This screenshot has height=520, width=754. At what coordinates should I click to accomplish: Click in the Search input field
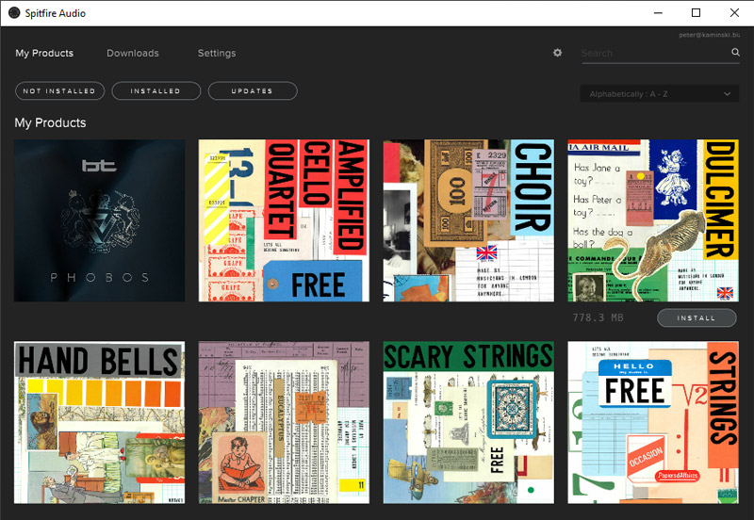[x=654, y=54]
